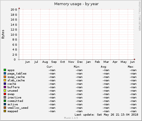Click the Max: column header
This screenshot has height=121, width=142.
coord(131,67)
